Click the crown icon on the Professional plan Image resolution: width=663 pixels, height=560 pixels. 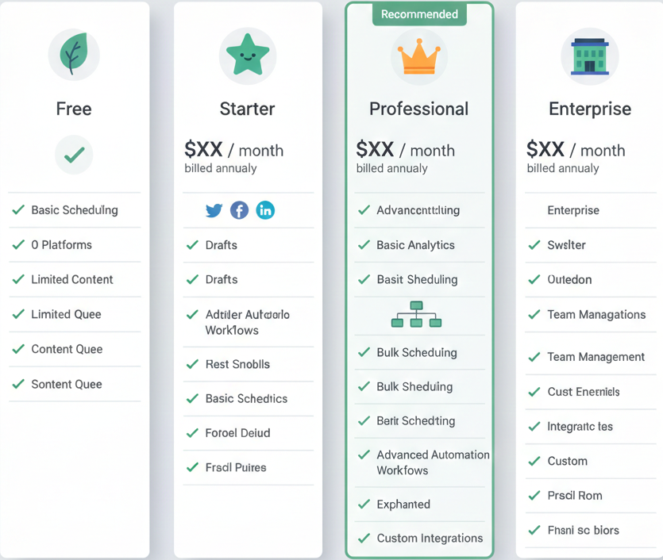point(419,57)
